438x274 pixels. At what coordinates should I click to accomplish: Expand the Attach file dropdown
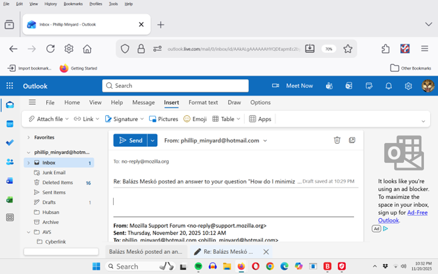[66, 119]
